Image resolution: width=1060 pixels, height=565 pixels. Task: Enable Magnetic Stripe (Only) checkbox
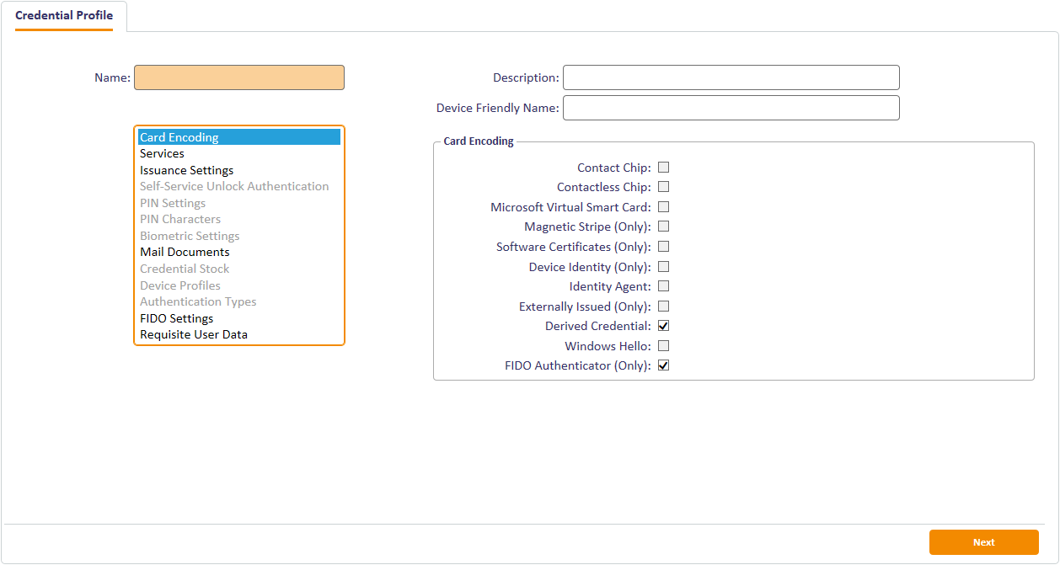[663, 227]
